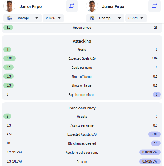Click the left player swap arrows icon
Viewport: 164px width, 166px height.
[72, 6]
